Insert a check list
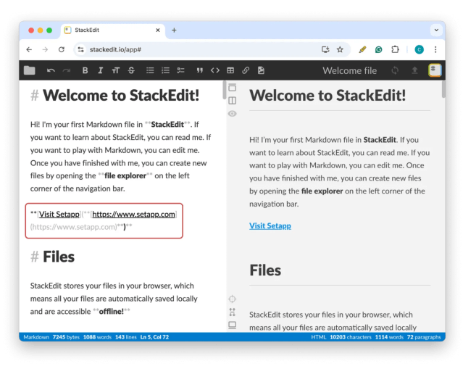Screen dimensions: 463x369 (180, 70)
